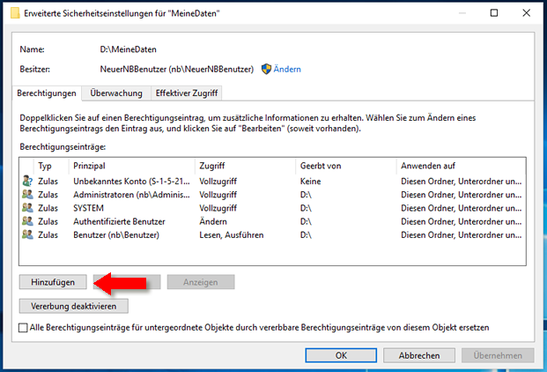Maximize the security settings window

tap(492, 12)
